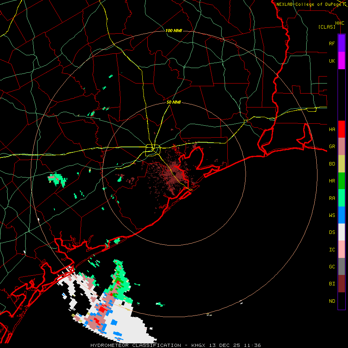The width and height of the screenshot is (348, 348).
Task: Pick the HR dark green legend block
Action: tap(341, 181)
